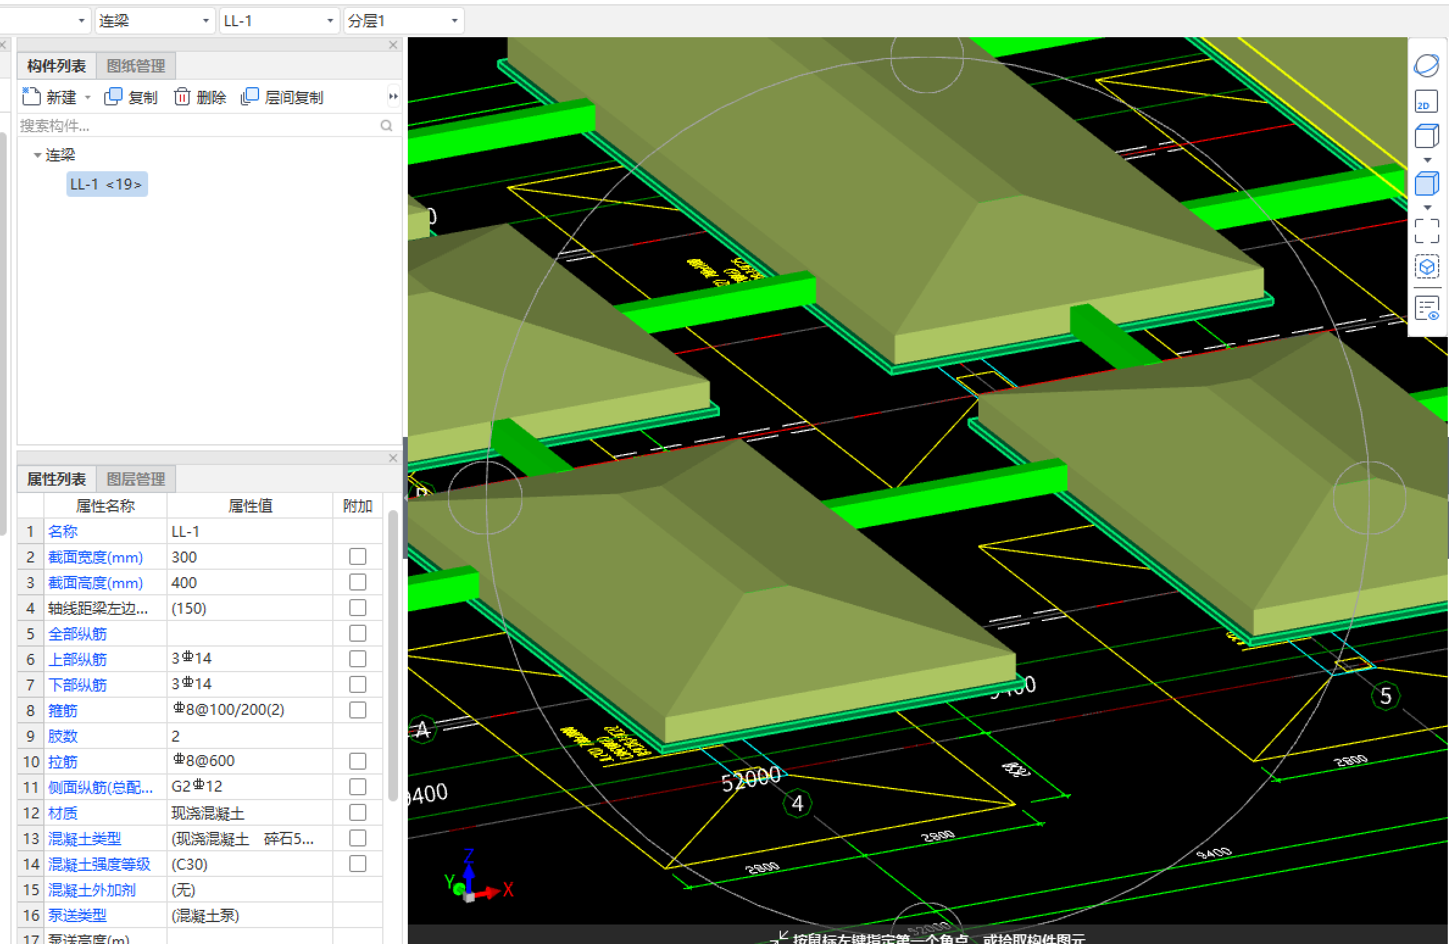The image size is (1449, 944).
Task: Switch to 2D view icon
Action: coord(1426,101)
